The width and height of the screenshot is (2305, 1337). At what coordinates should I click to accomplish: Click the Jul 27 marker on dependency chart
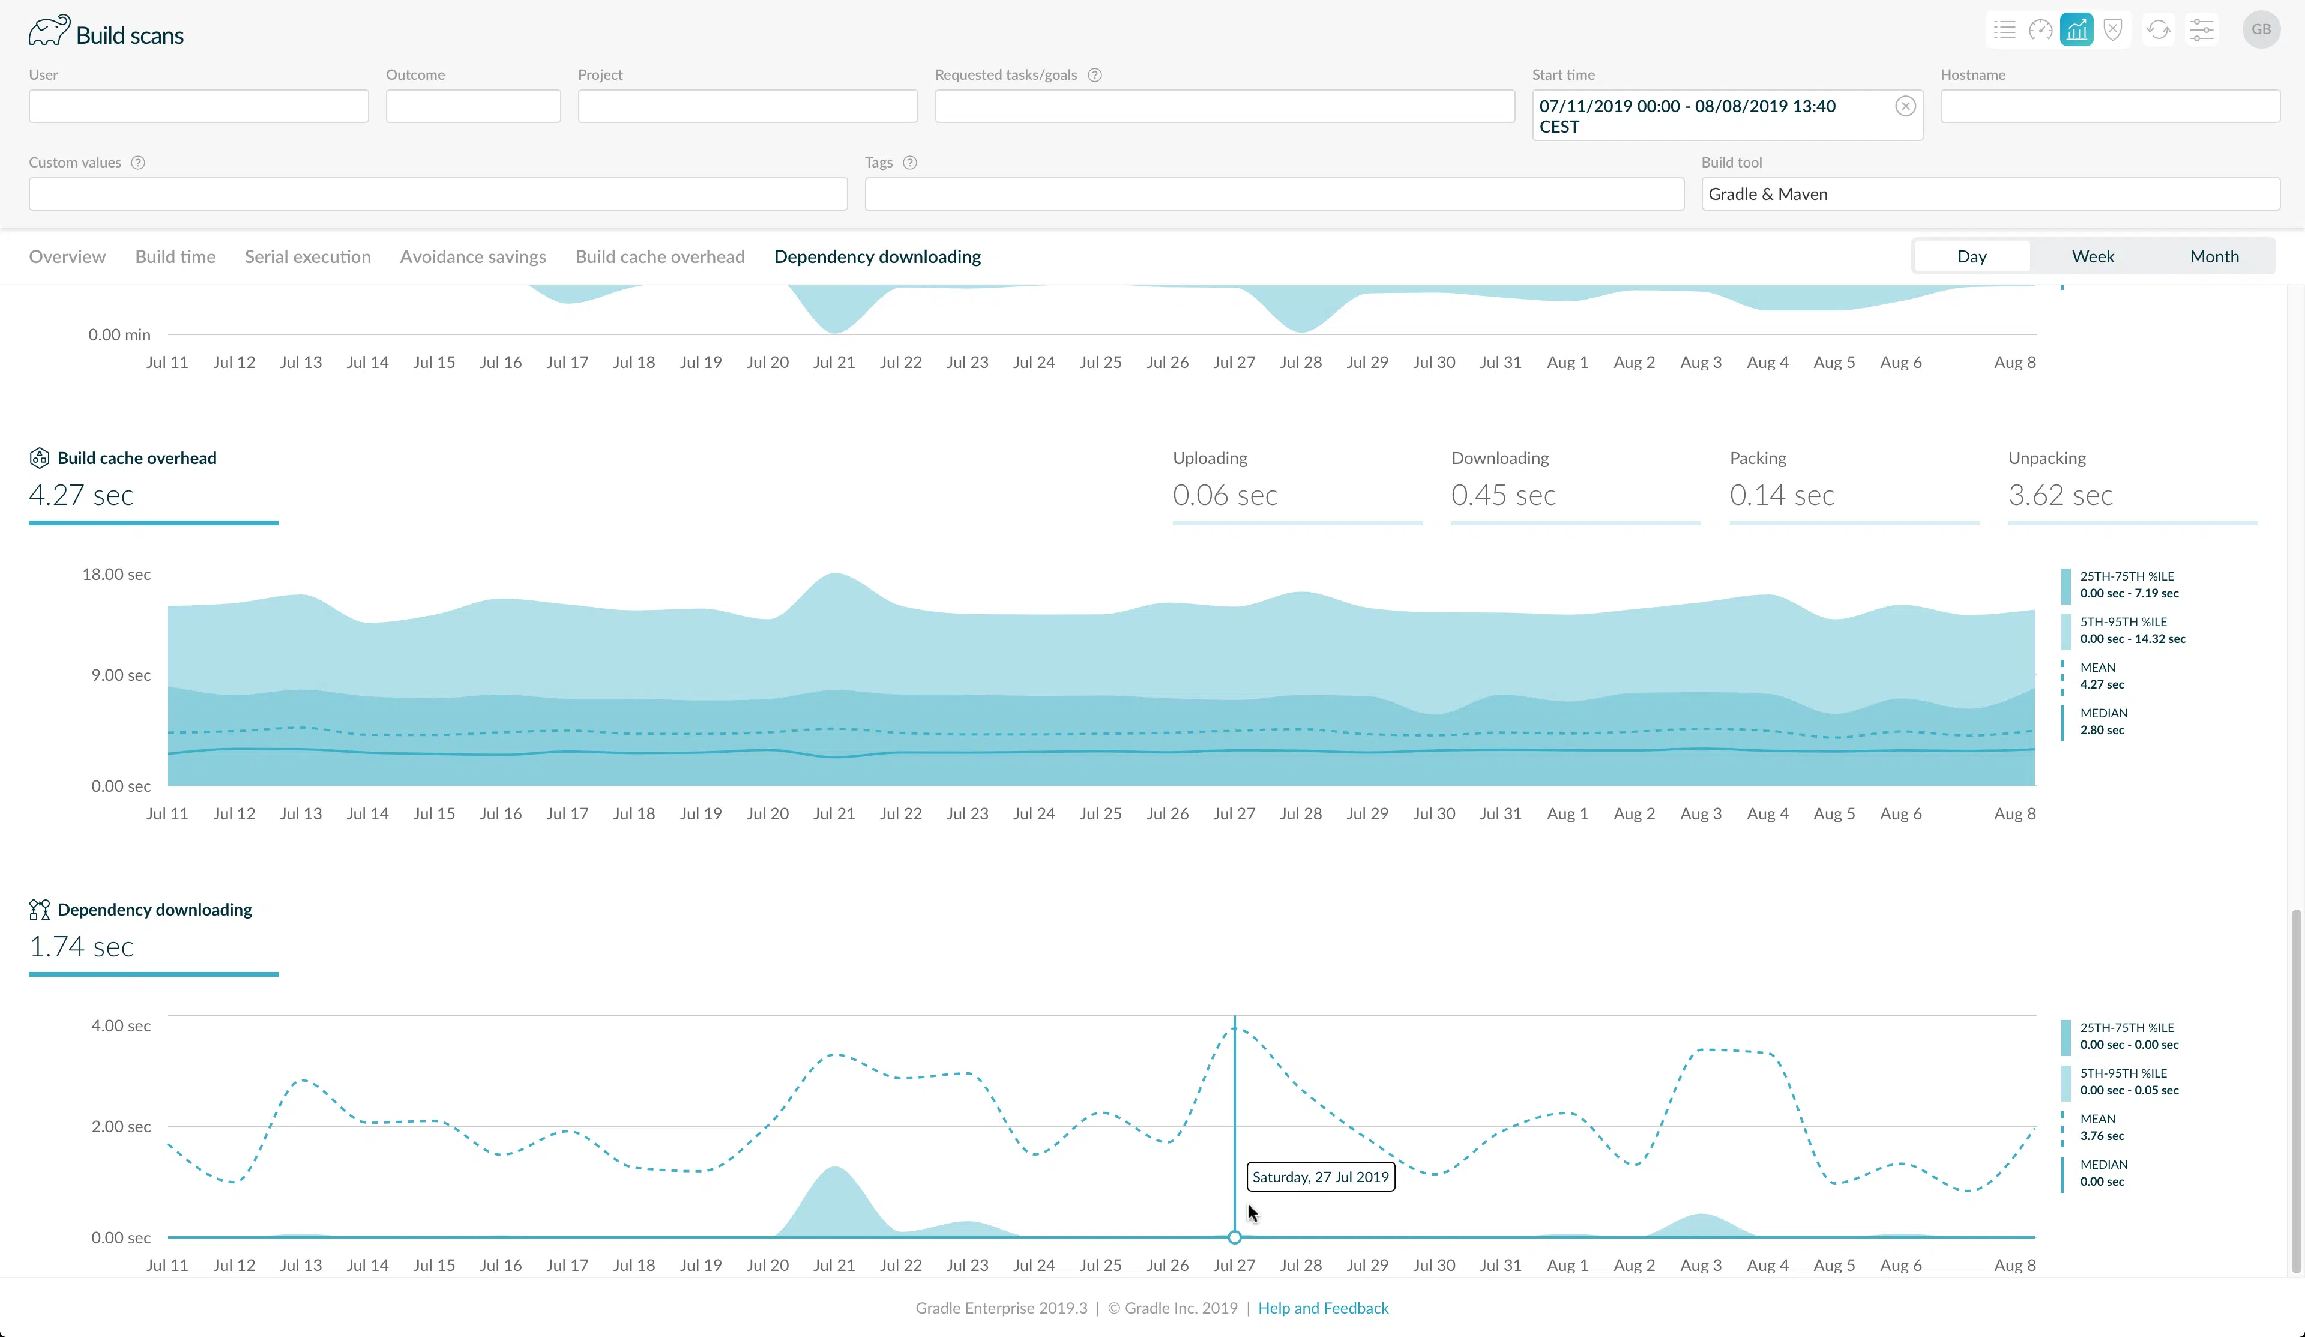point(1234,1237)
